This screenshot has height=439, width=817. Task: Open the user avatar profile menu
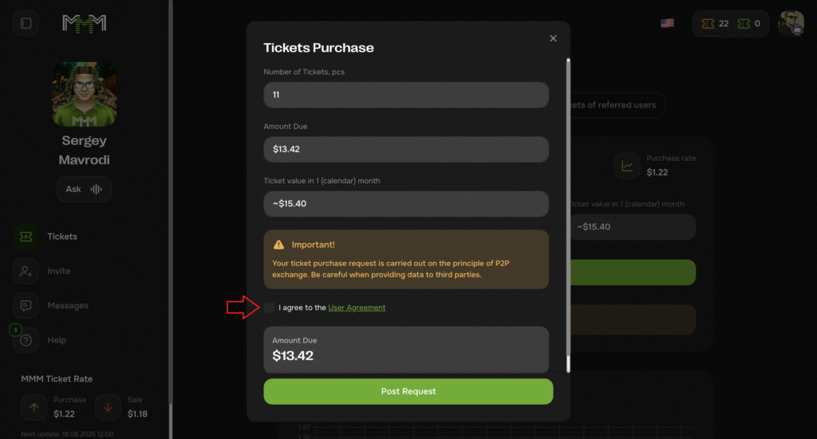pos(791,23)
